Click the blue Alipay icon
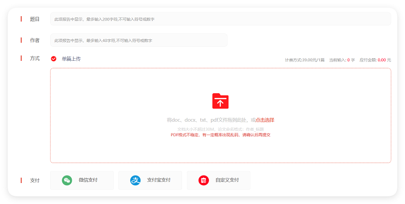The width and height of the screenshot is (405, 204). tap(136, 180)
